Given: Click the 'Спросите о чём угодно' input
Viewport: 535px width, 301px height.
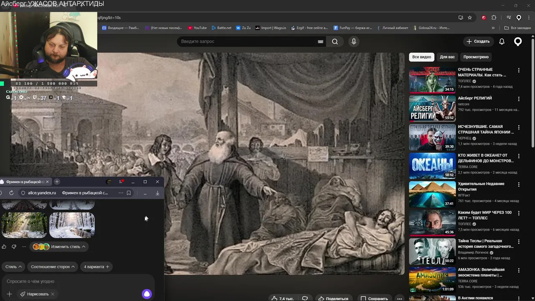Looking at the screenshot, I should point(77,281).
